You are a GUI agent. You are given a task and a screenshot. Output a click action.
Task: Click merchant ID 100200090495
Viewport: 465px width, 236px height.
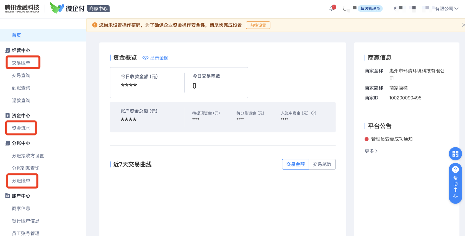405,98
